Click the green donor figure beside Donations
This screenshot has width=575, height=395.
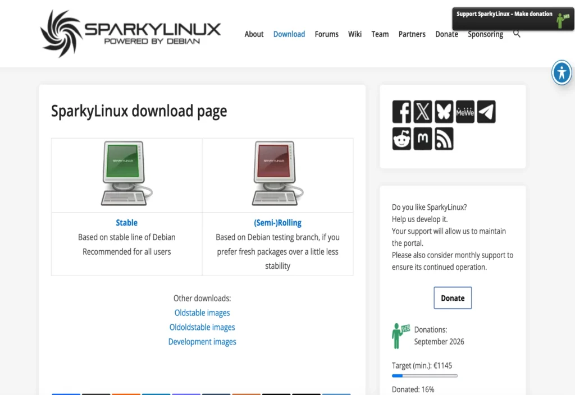(x=400, y=336)
